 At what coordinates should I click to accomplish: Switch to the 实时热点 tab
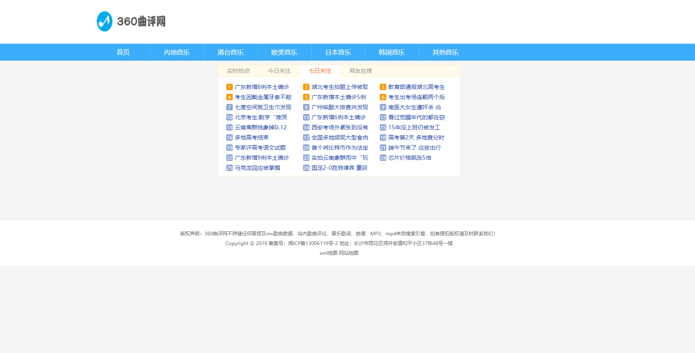(238, 71)
